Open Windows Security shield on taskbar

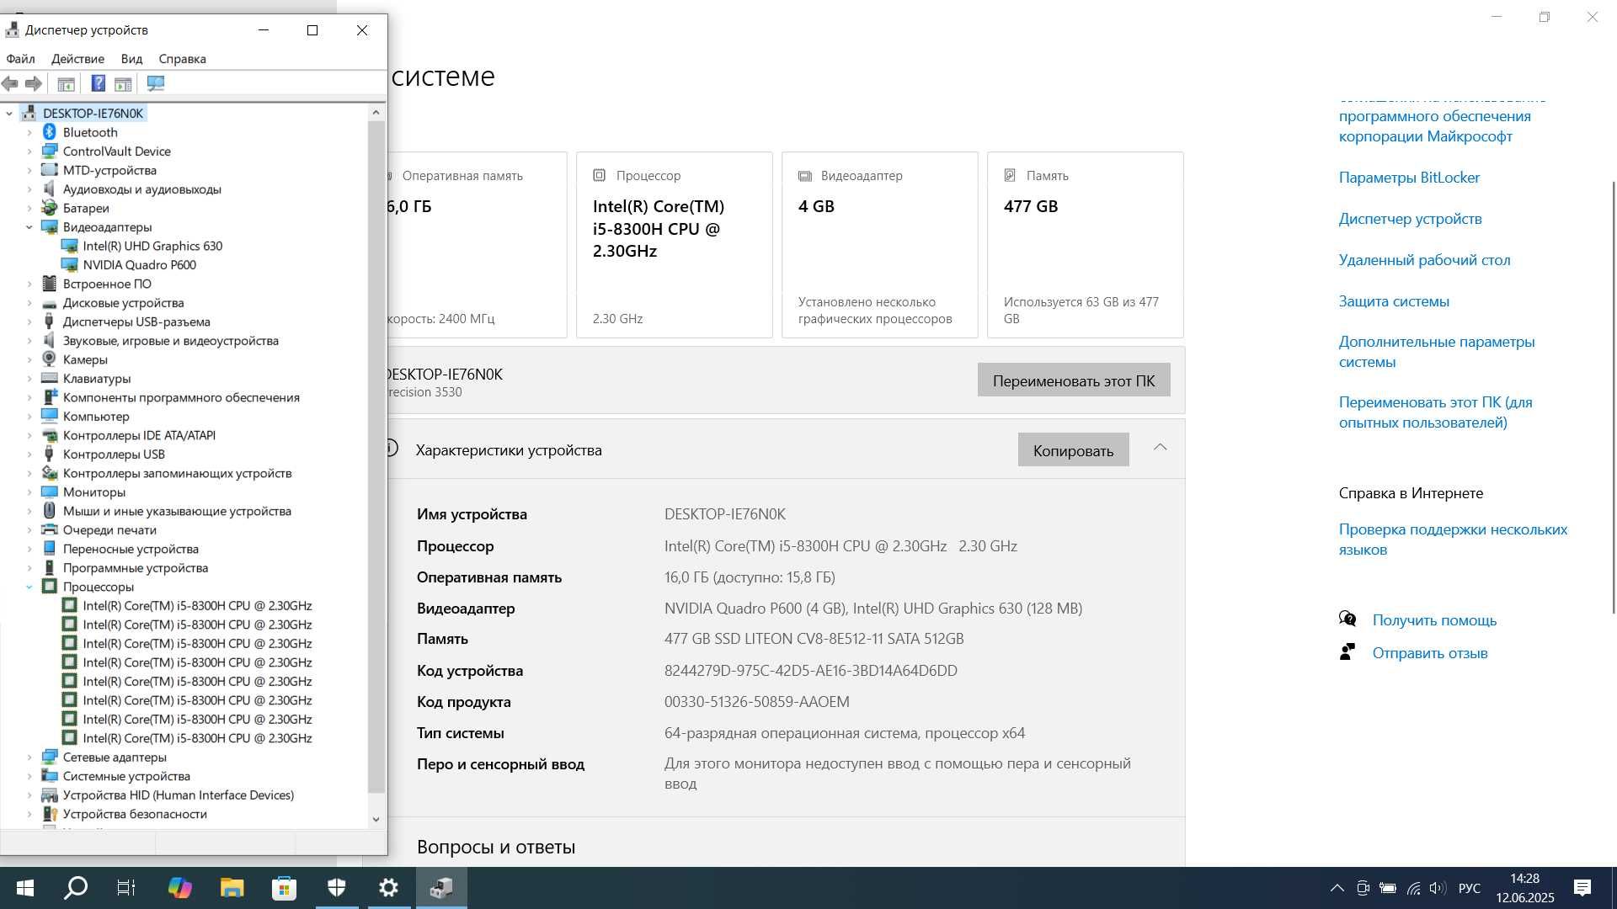pyautogui.click(x=336, y=888)
